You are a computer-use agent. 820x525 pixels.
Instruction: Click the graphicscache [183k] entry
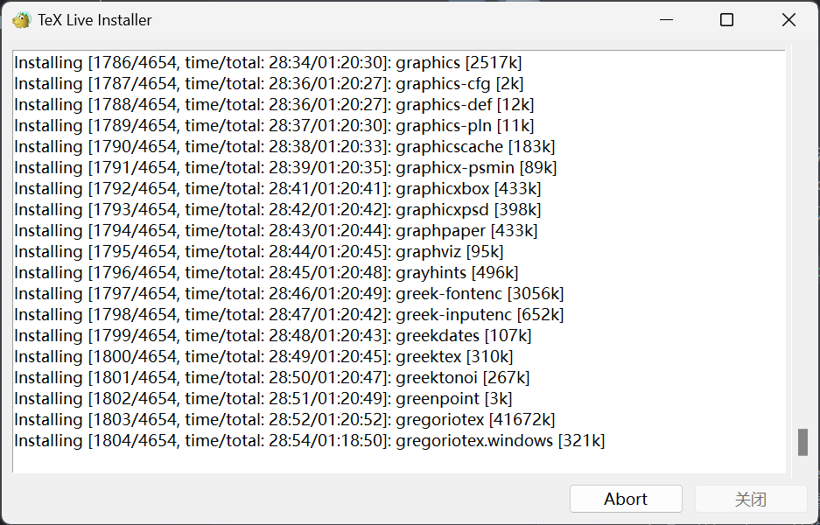coord(284,147)
